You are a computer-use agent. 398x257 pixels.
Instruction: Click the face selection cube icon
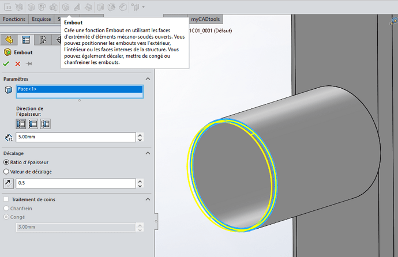(x=9, y=90)
